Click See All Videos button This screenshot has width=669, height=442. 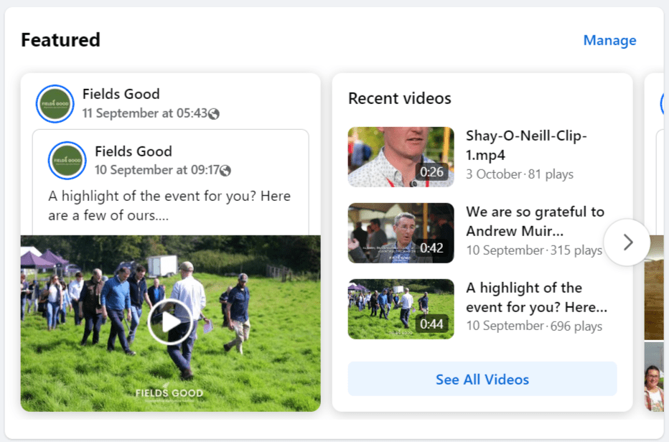coord(482,379)
